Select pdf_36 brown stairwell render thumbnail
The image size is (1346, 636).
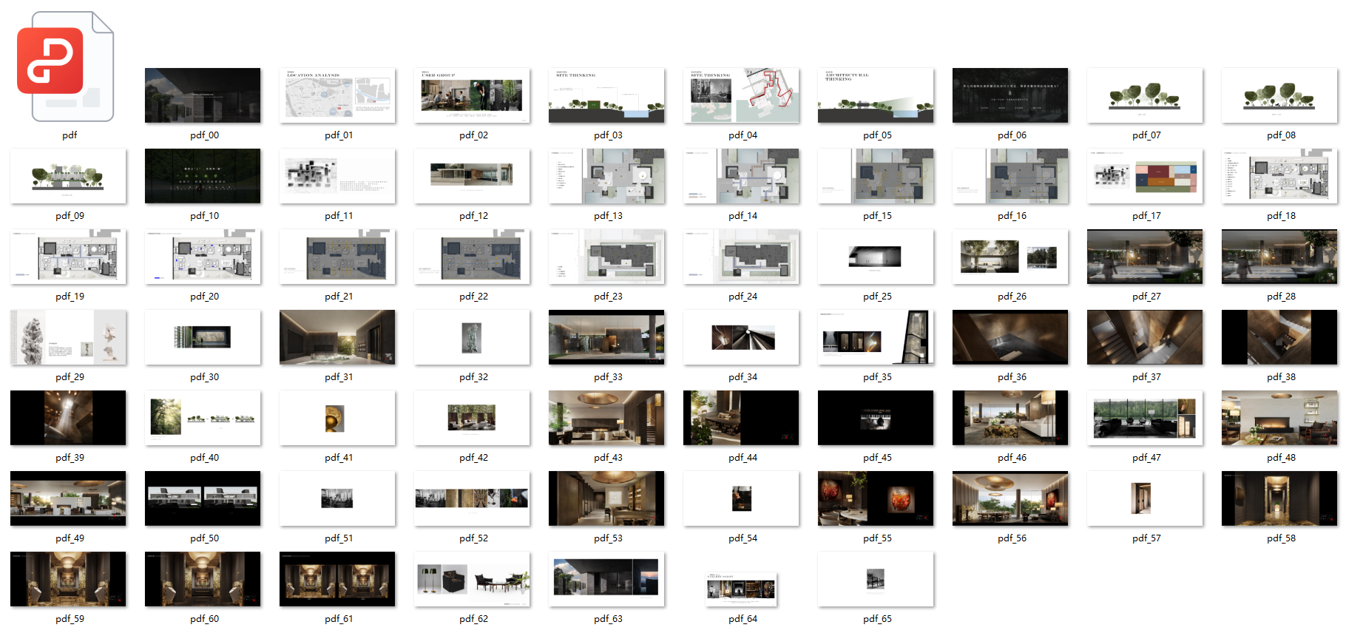[1010, 337]
